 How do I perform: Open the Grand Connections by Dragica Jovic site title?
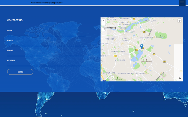click(x=47, y=2)
